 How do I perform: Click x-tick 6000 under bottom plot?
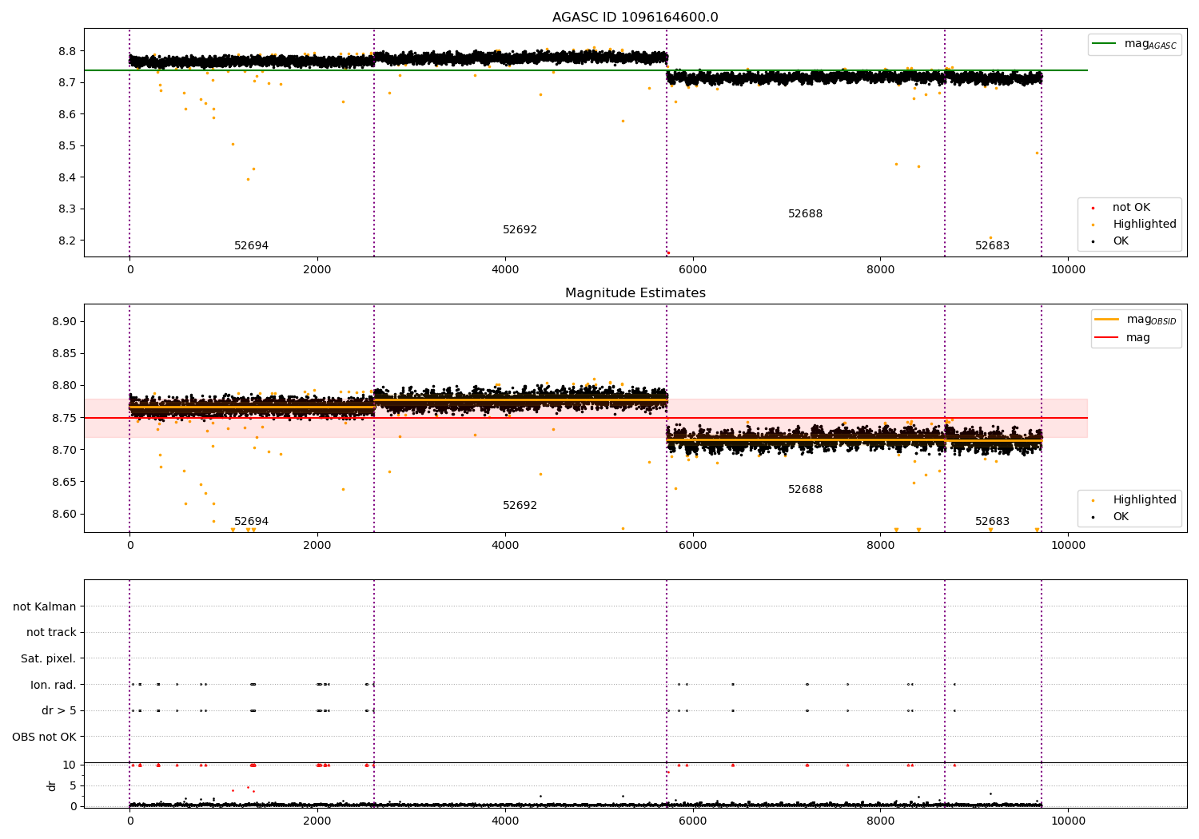693,821
